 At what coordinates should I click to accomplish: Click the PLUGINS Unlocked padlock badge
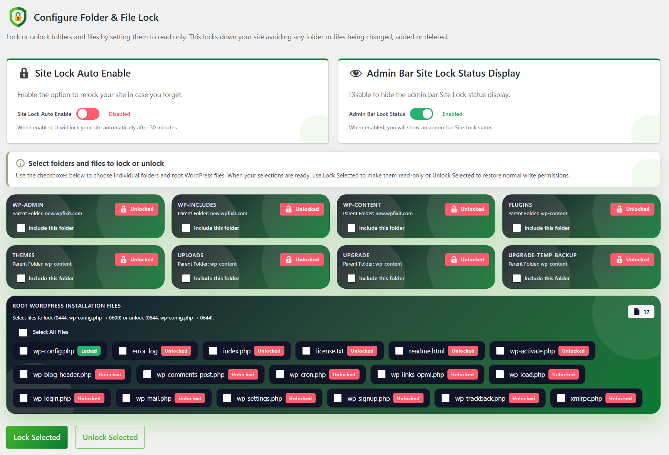pyautogui.click(x=632, y=209)
